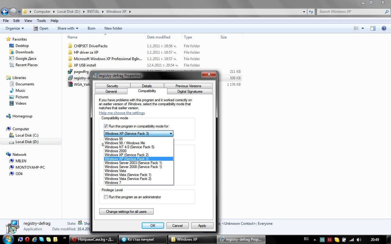Open the power plug battery tray icon
The image size is (391, 244).
(344, 240)
